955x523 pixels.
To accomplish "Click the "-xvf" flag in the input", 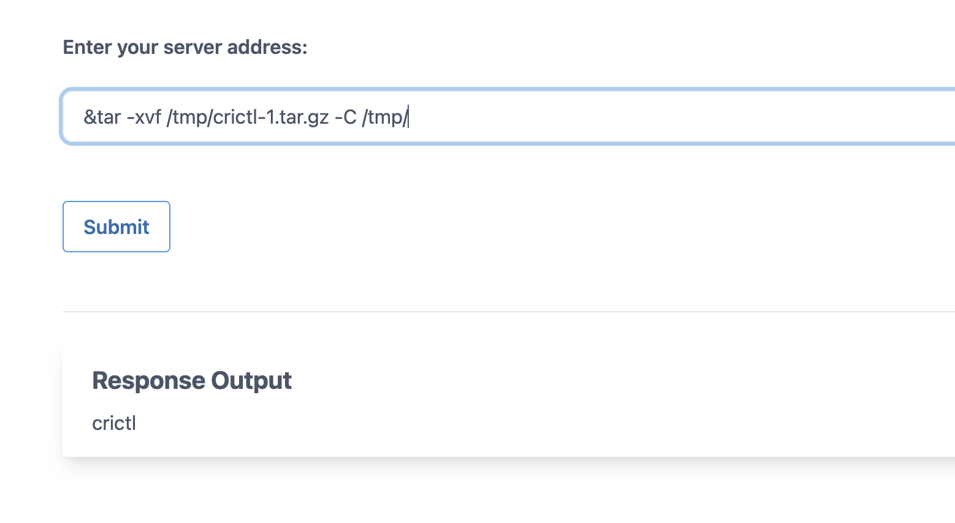I will pos(143,116).
